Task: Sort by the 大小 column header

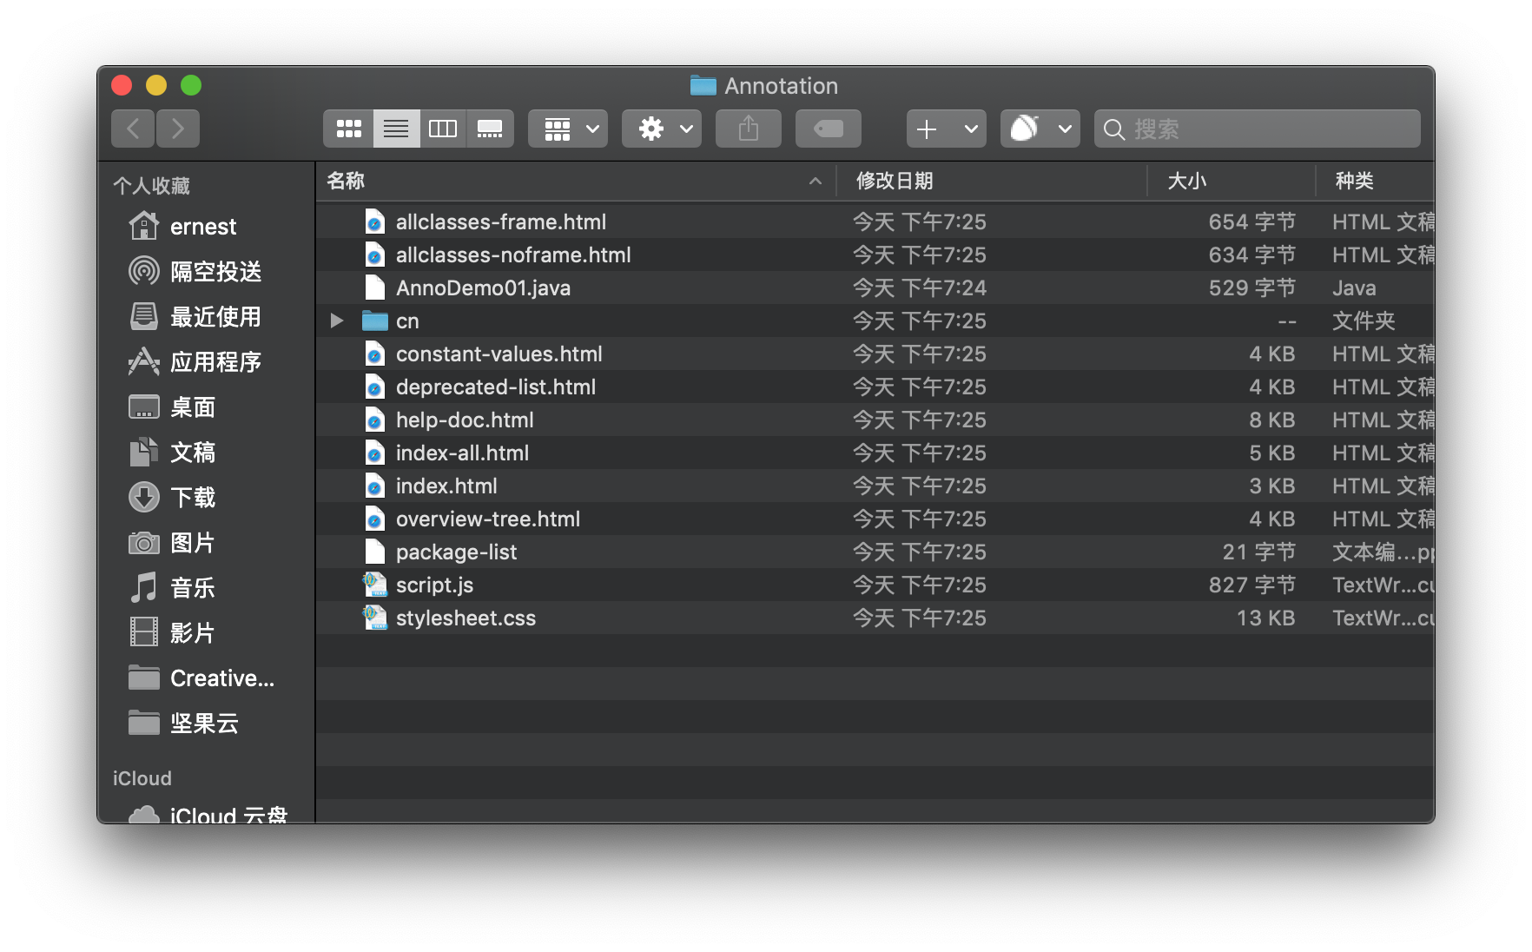Action: (1232, 181)
